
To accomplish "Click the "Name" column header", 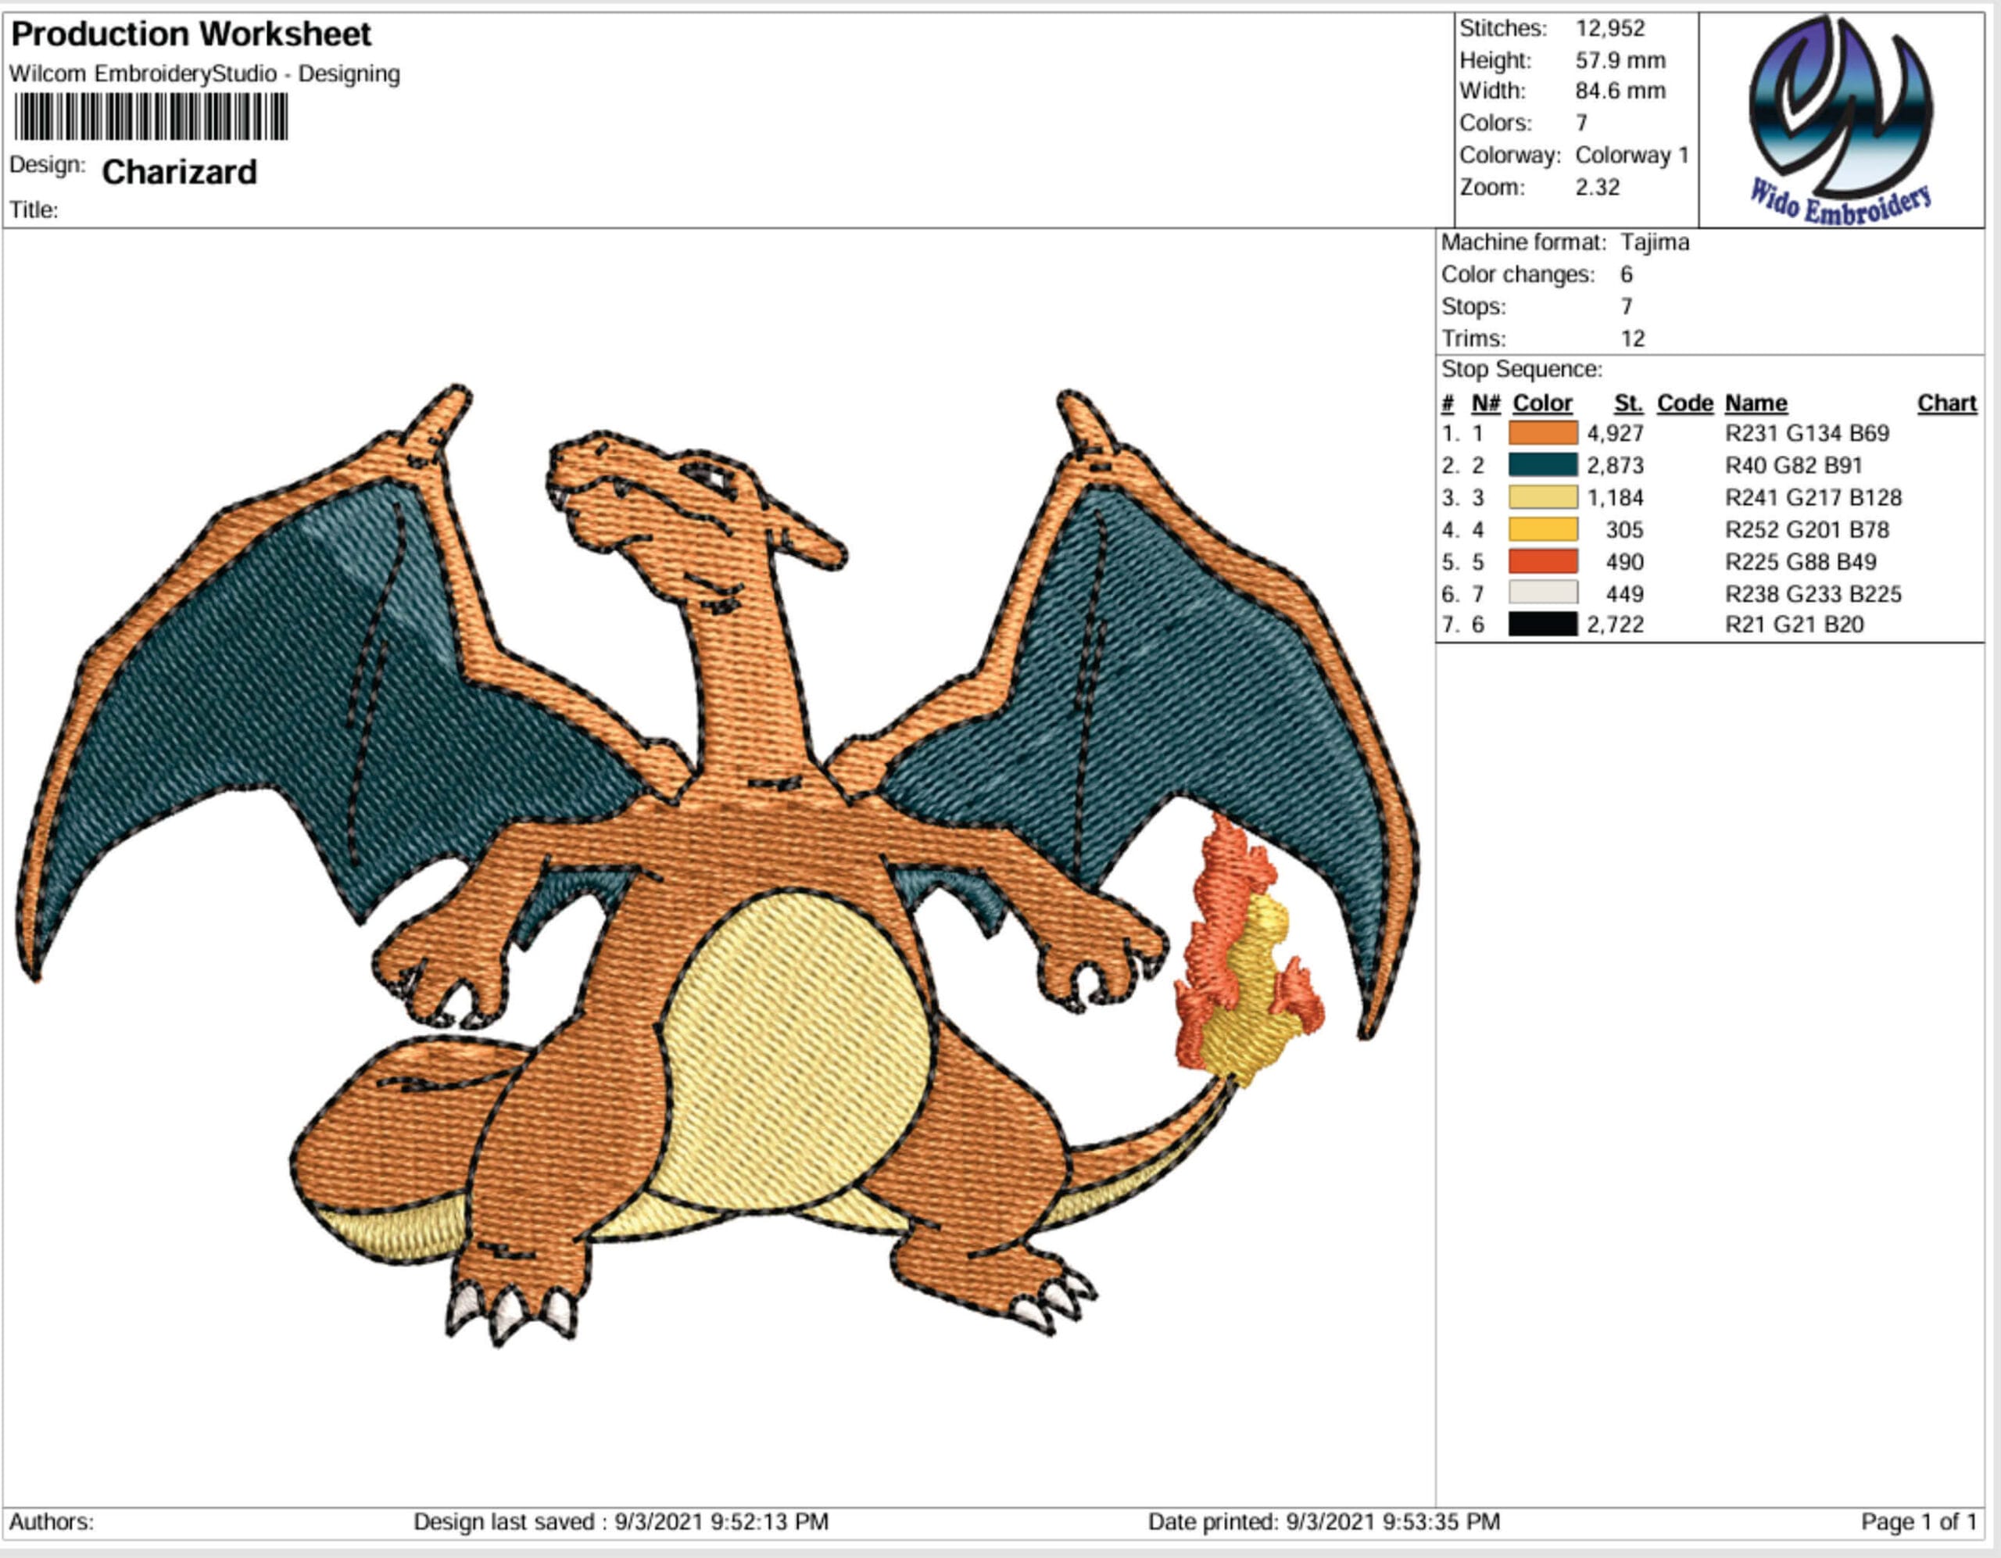I will 1756,403.
